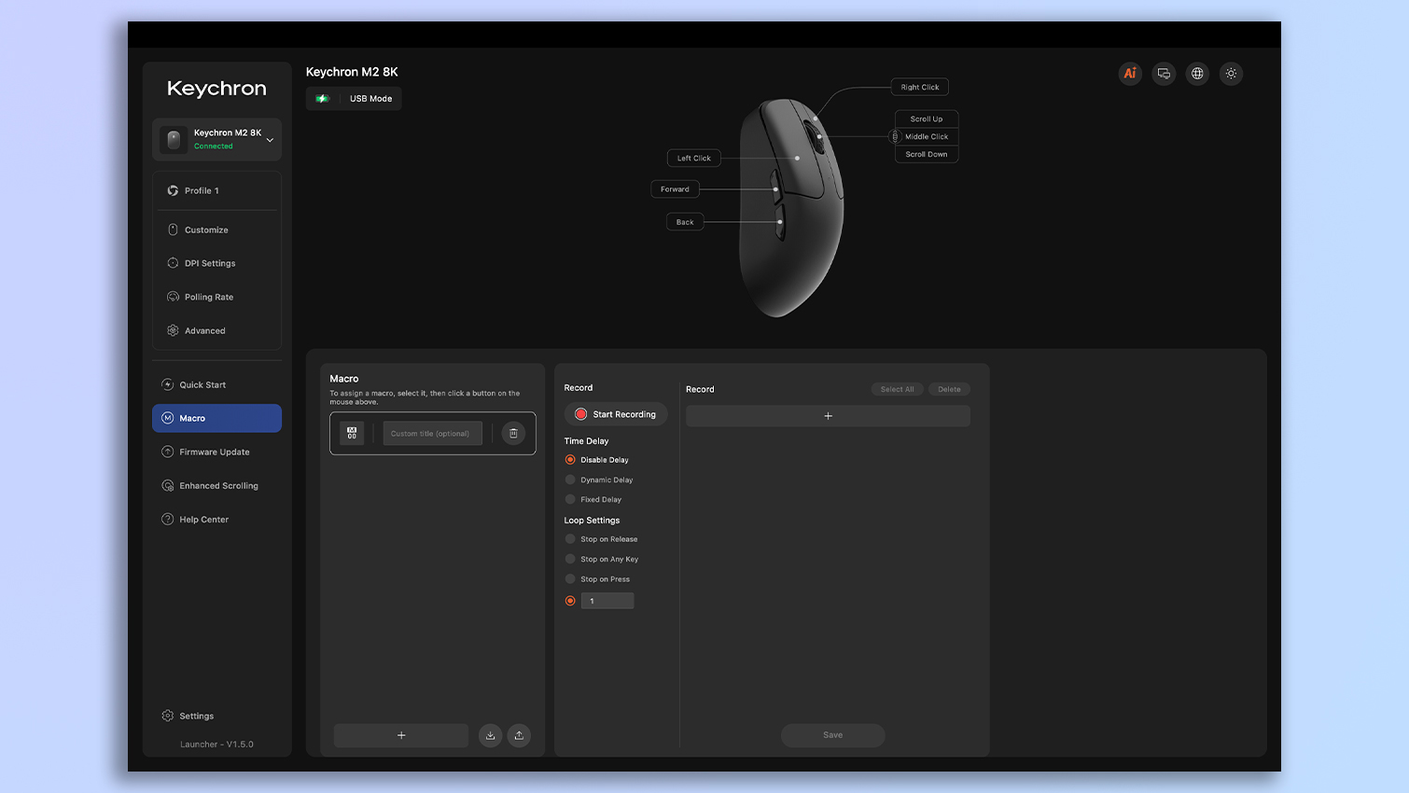Choose Stop on Any Key loop setting
The image size is (1409, 793).
tap(570, 559)
